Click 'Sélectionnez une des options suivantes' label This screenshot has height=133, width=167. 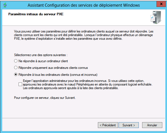(41, 55)
